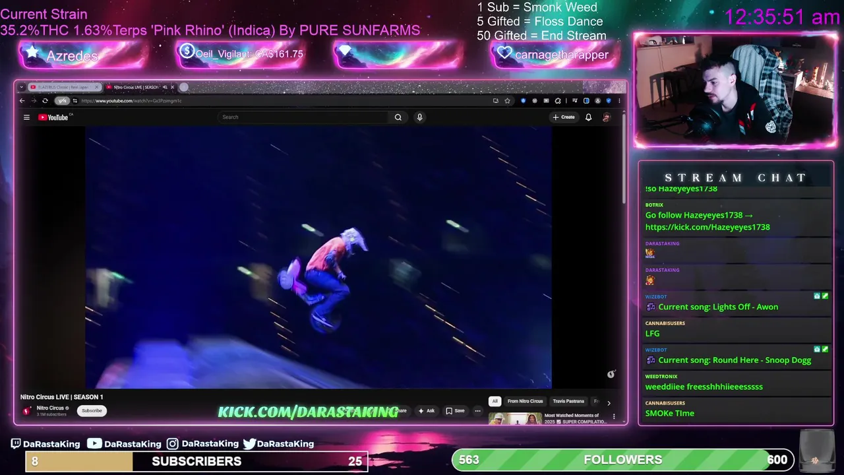This screenshot has height=475, width=844.
Task: Click the YouTube Create button
Action: click(x=564, y=117)
